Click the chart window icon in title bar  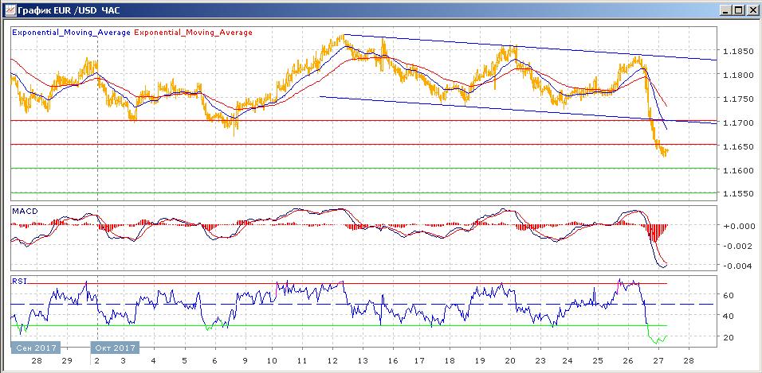pos(9,10)
